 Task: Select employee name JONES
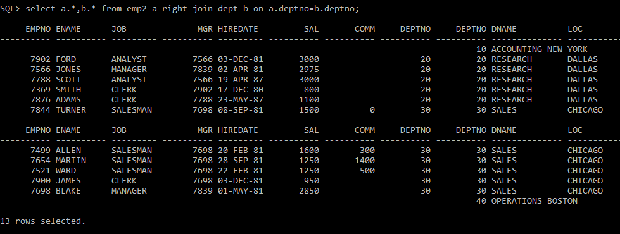[x=68, y=70]
